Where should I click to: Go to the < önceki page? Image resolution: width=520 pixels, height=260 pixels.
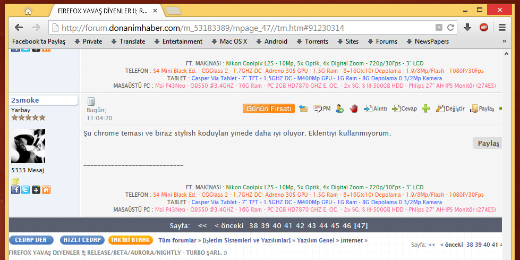(229, 226)
